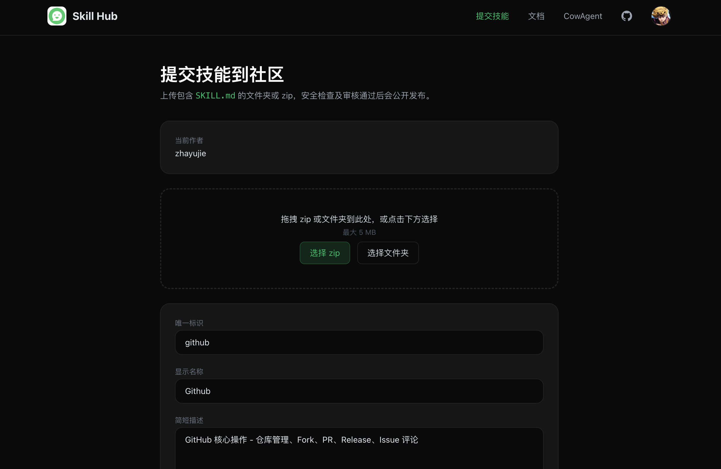Click the 最大 5 MB hint text
The height and width of the screenshot is (469, 721).
pyautogui.click(x=359, y=232)
